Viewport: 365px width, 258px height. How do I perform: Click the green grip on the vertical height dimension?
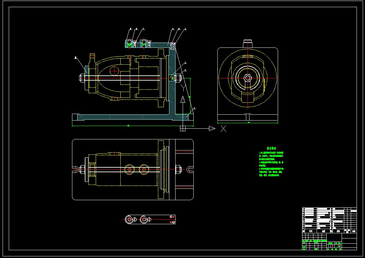tap(189, 97)
